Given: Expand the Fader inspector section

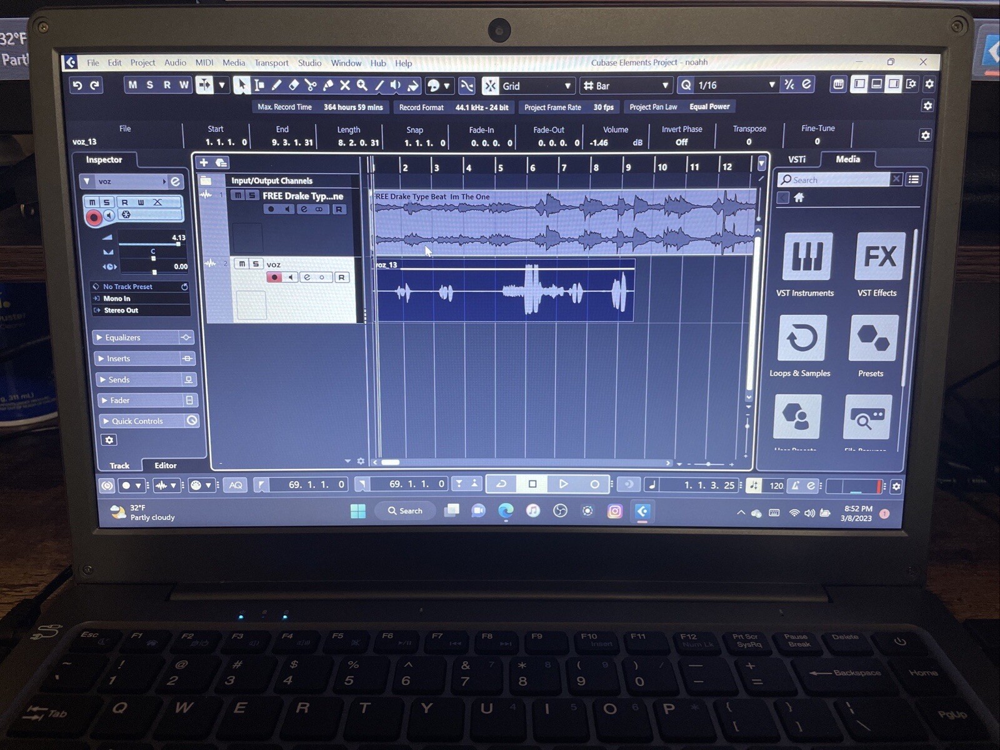Looking at the screenshot, I should 147,400.
